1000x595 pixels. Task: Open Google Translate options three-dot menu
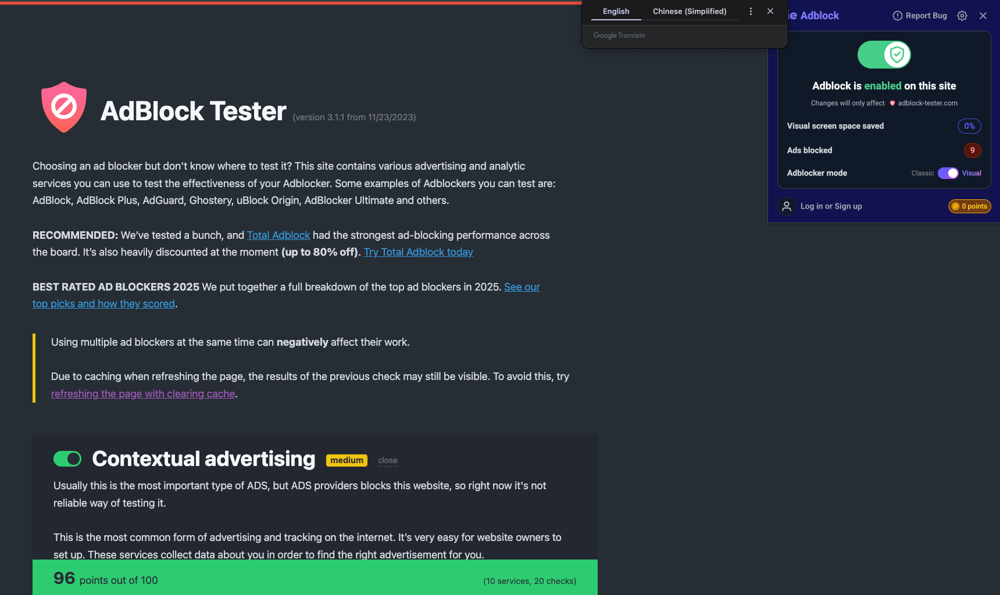point(751,12)
